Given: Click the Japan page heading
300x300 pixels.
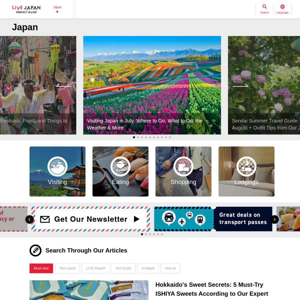Looking at the screenshot, I should [25, 27].
